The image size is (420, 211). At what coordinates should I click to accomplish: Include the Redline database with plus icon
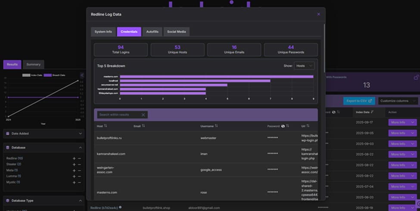point(74,158)
